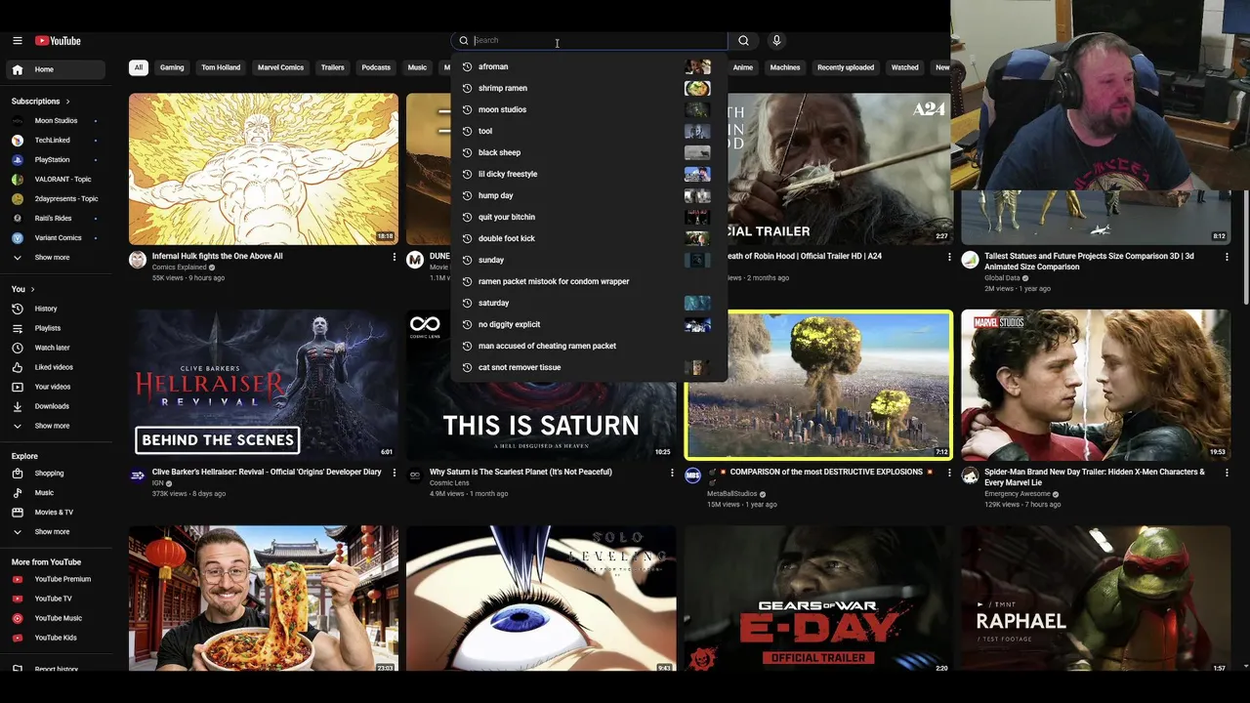Open 'Death of Robin Hood' trailer title
Screen dimensions: 1250x703
point(804,256)
